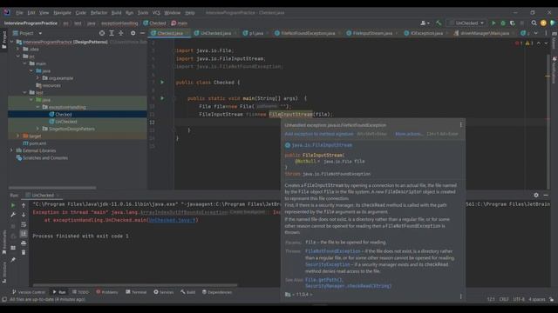Click Run console horizontal scrollbar
Screen dimensions: 558x313
click(x=135, y=284)
